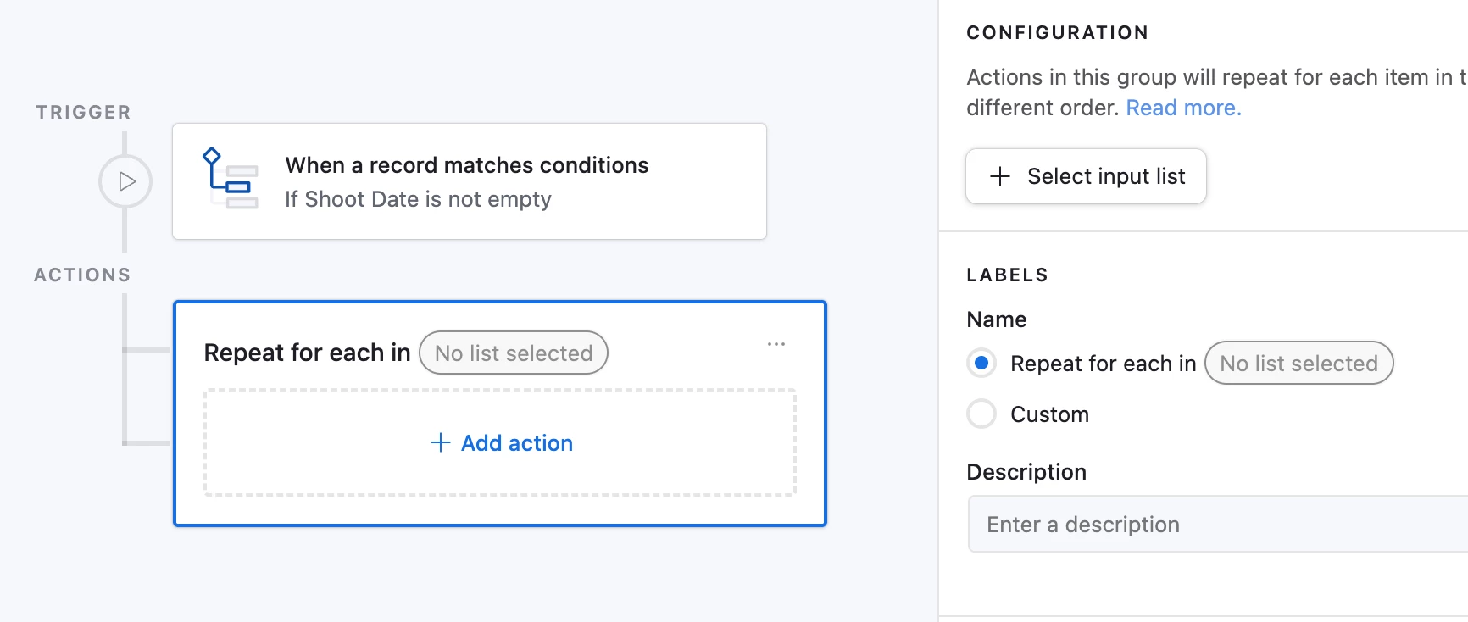1468x622 pixels.
Task: Click the If Shoot Date is not empty condition
Action: coord(418,199)
